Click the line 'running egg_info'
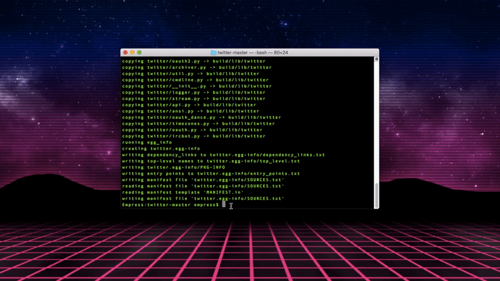Image resolution: width=500 pixels, height=281 pixels. (x=147, y=142)
